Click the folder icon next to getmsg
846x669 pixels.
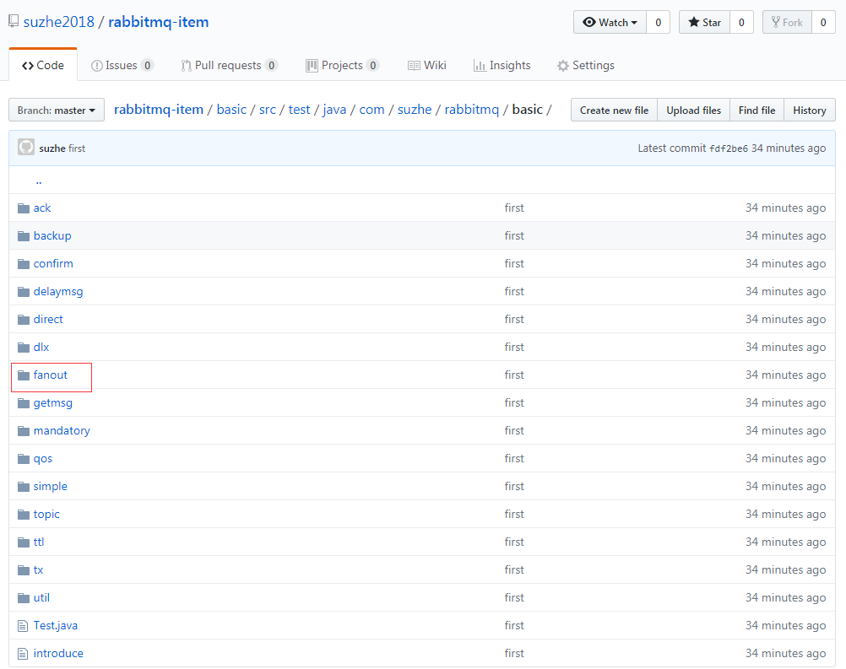click(x=23, y=403)
